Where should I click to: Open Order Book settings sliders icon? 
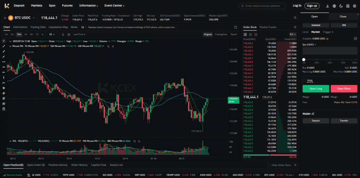click(x=295, y=27)
